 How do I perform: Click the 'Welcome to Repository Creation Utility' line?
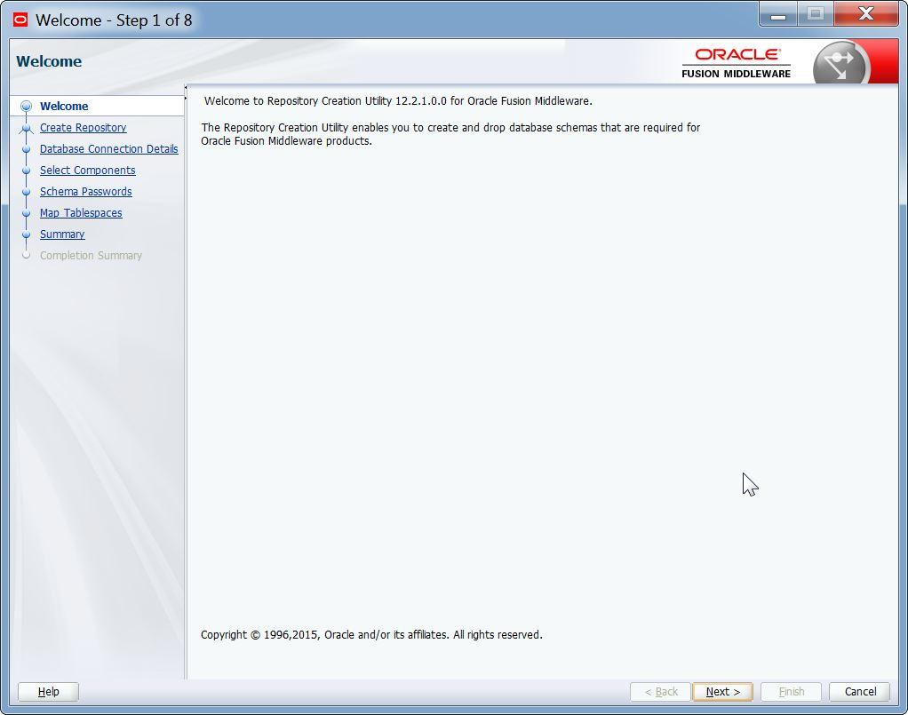pos(398,100)
